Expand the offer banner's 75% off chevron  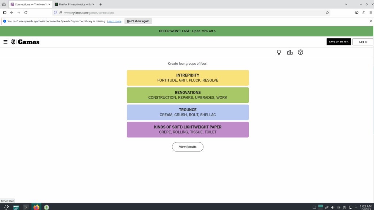point(215,31)
